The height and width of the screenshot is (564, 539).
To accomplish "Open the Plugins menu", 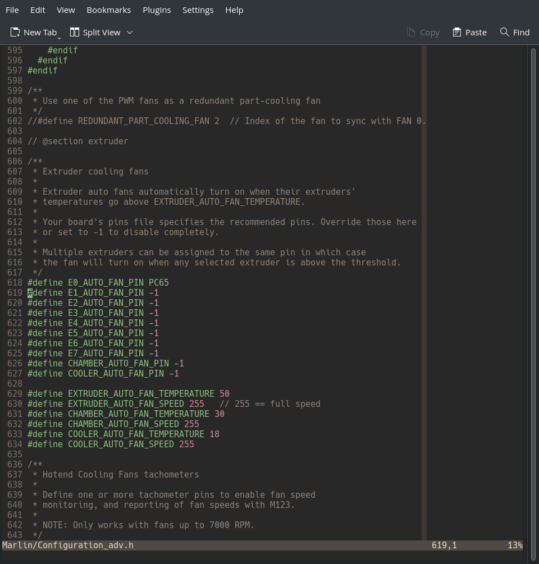I will (157, 10).
